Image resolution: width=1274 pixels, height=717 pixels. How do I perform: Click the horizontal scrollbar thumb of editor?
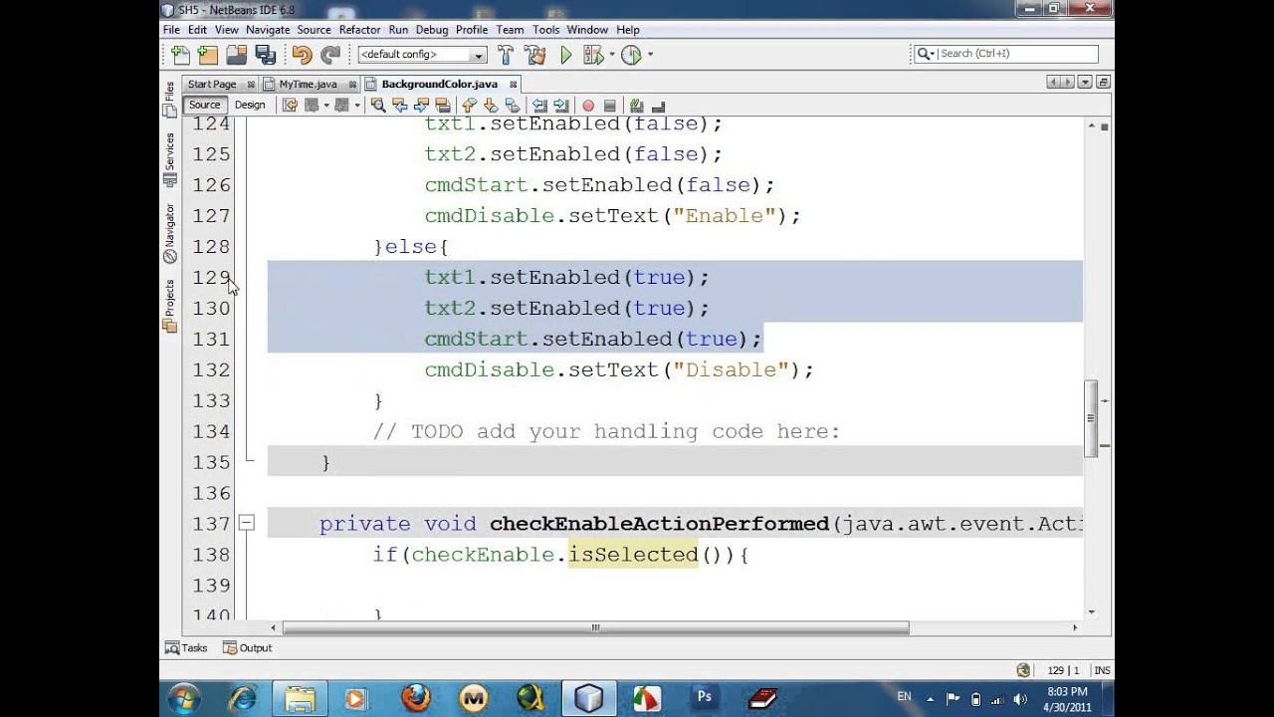pyautogui.click(x=596, y=628)
